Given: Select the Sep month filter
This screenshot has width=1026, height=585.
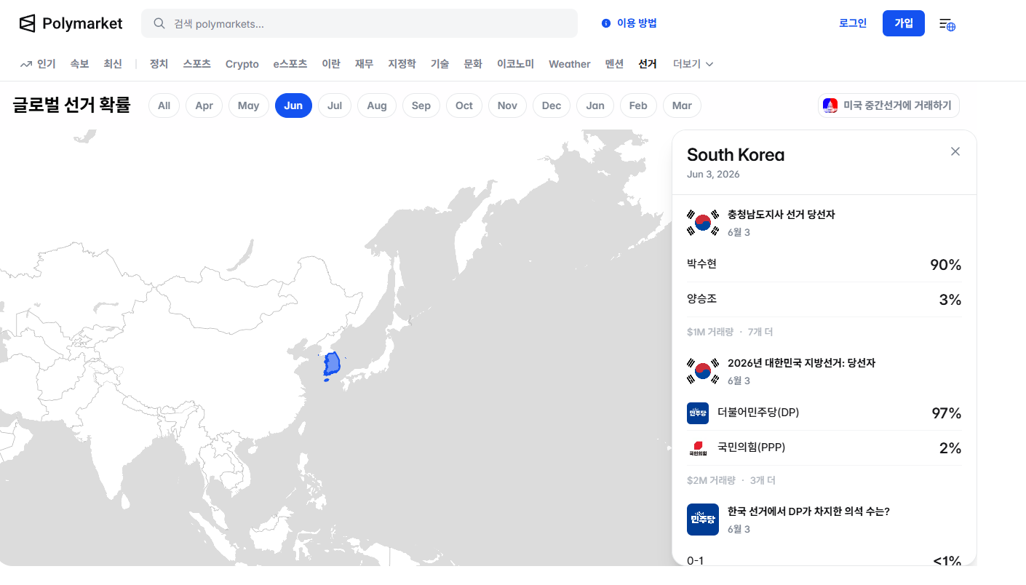Looking at the screenshot, I should 421,106.
